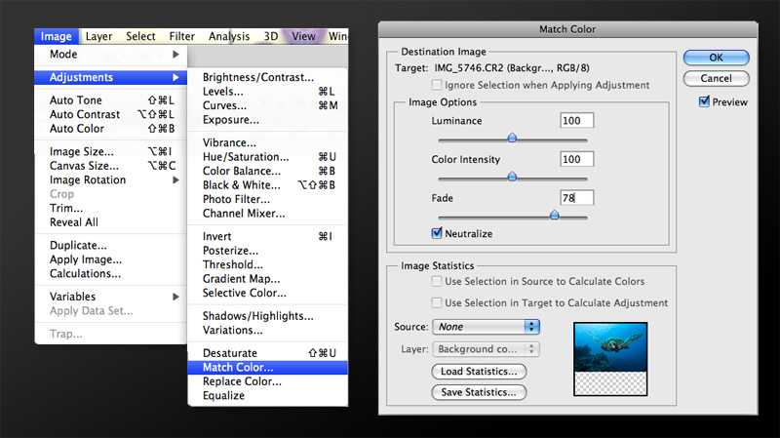This screenshot has height=438, width=780.
Task: Click the Color Intensity value field
Action: coord(576,159)
